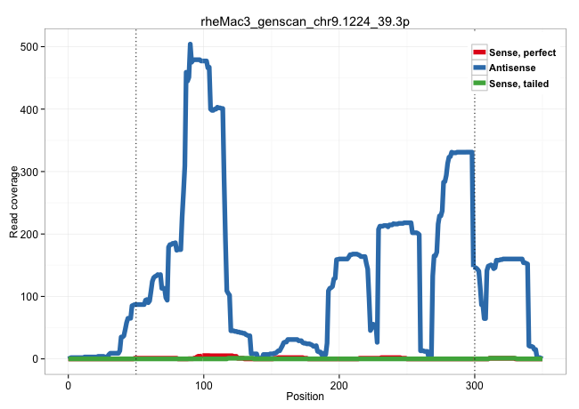Click the 300 tick label on x-axis
Viewport: 579px width, 409px height.
pyautogui.click(x=475, y=382)
